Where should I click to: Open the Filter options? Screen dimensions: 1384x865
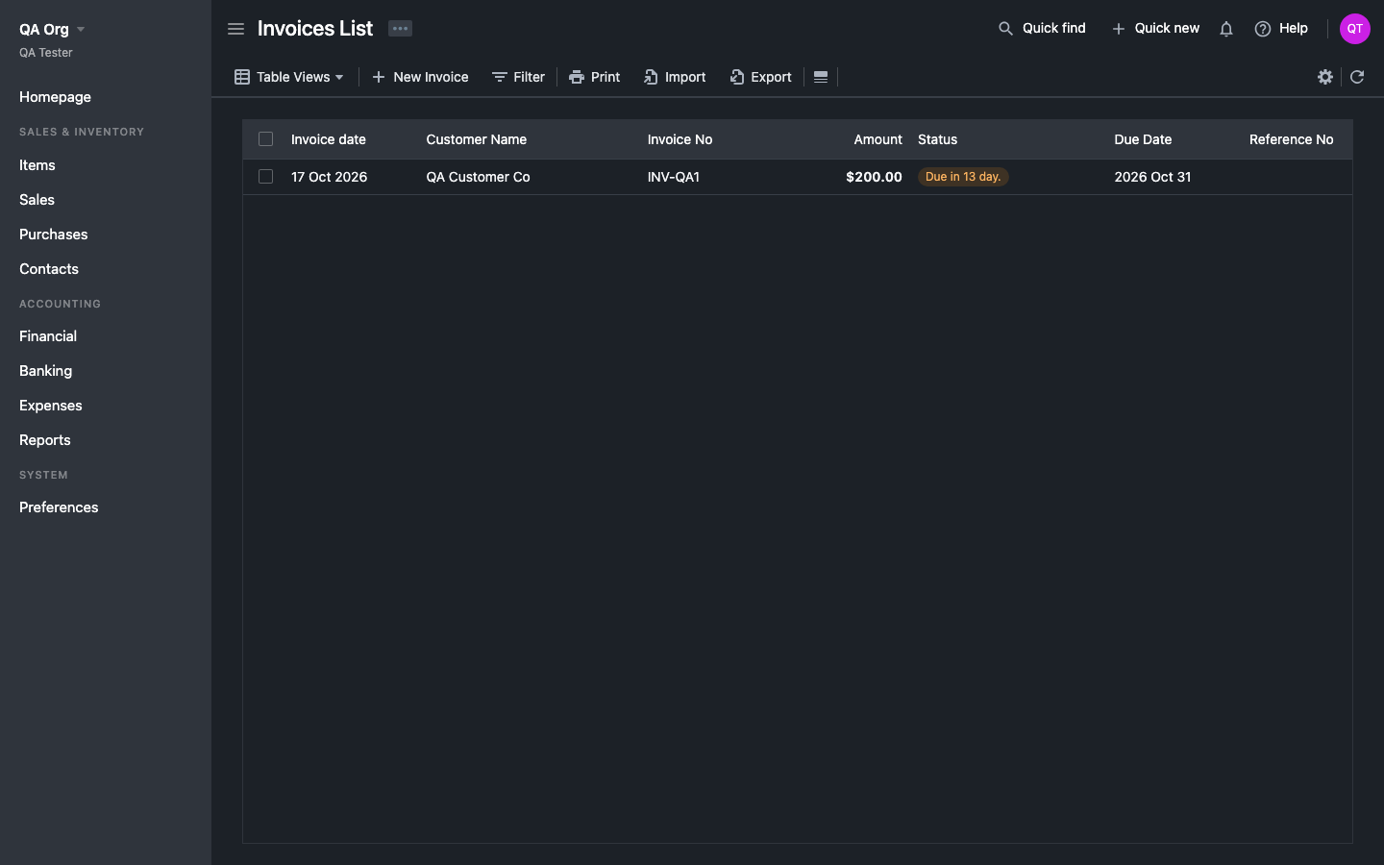click(518, 77)
